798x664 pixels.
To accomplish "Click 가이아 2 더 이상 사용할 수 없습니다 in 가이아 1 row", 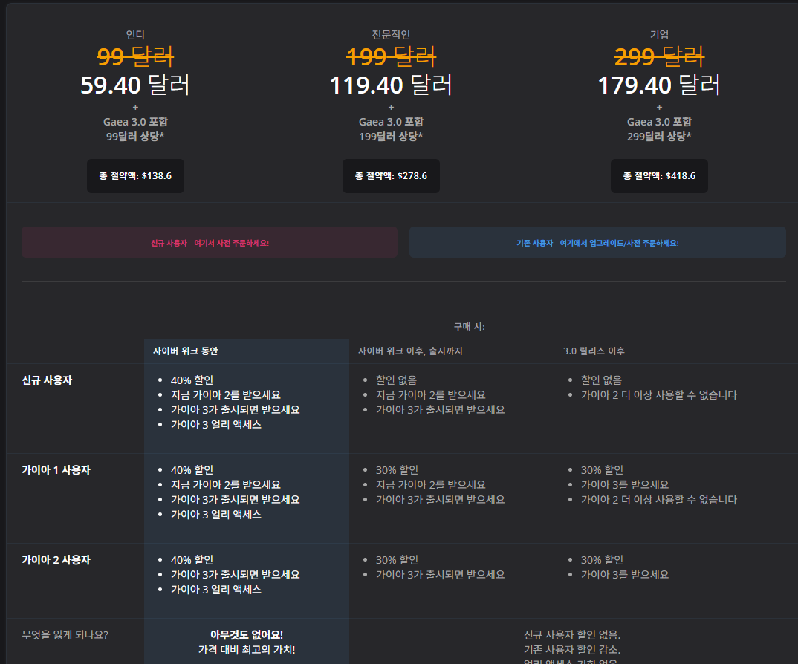I will pos(659,499).
